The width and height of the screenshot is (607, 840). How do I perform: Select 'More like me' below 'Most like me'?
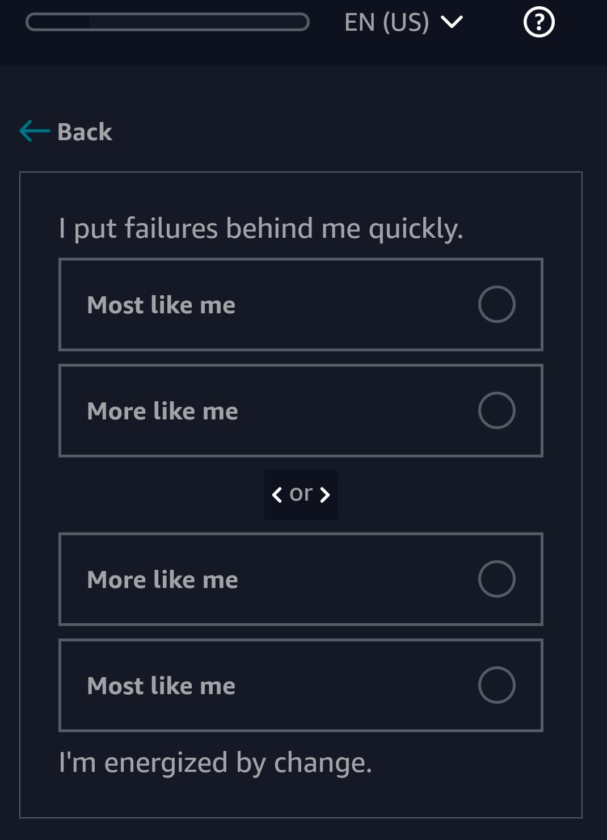301,410
